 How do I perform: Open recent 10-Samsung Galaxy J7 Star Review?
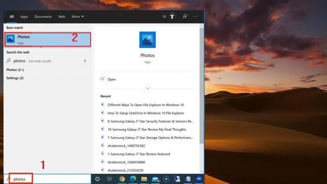pyautogui.click(x=147, y=129)
